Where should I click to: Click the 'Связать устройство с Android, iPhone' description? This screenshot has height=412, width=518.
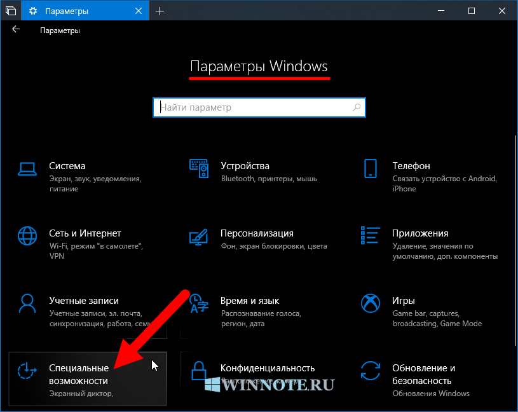click(x=445, y=184)
